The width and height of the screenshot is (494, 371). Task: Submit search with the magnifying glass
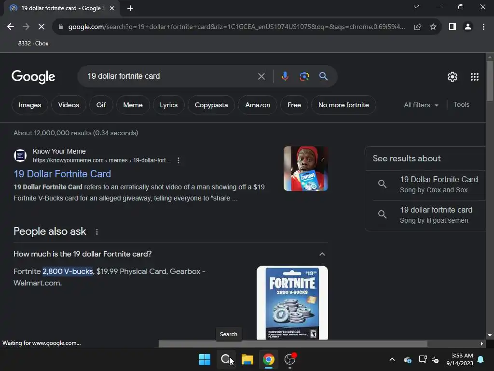click(323, 76)
